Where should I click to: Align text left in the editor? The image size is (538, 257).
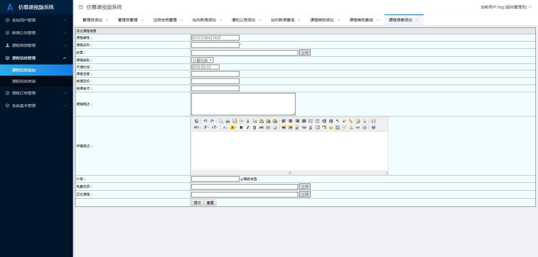284,121
